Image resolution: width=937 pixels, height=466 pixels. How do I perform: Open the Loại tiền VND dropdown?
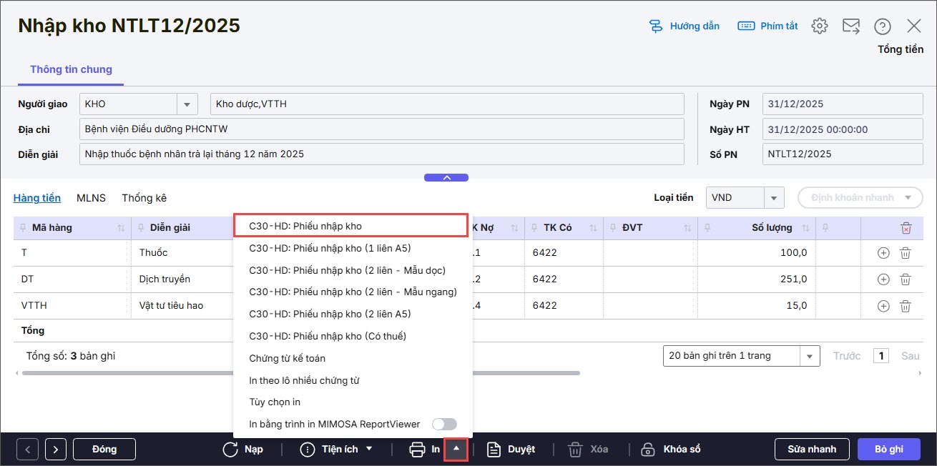point(774,198)
